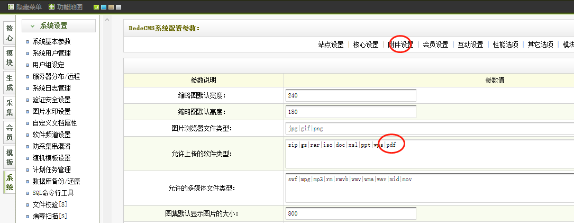Switch to the 互动设置 tab
This screenshot has height=223, width=574.
click(470, 44)
